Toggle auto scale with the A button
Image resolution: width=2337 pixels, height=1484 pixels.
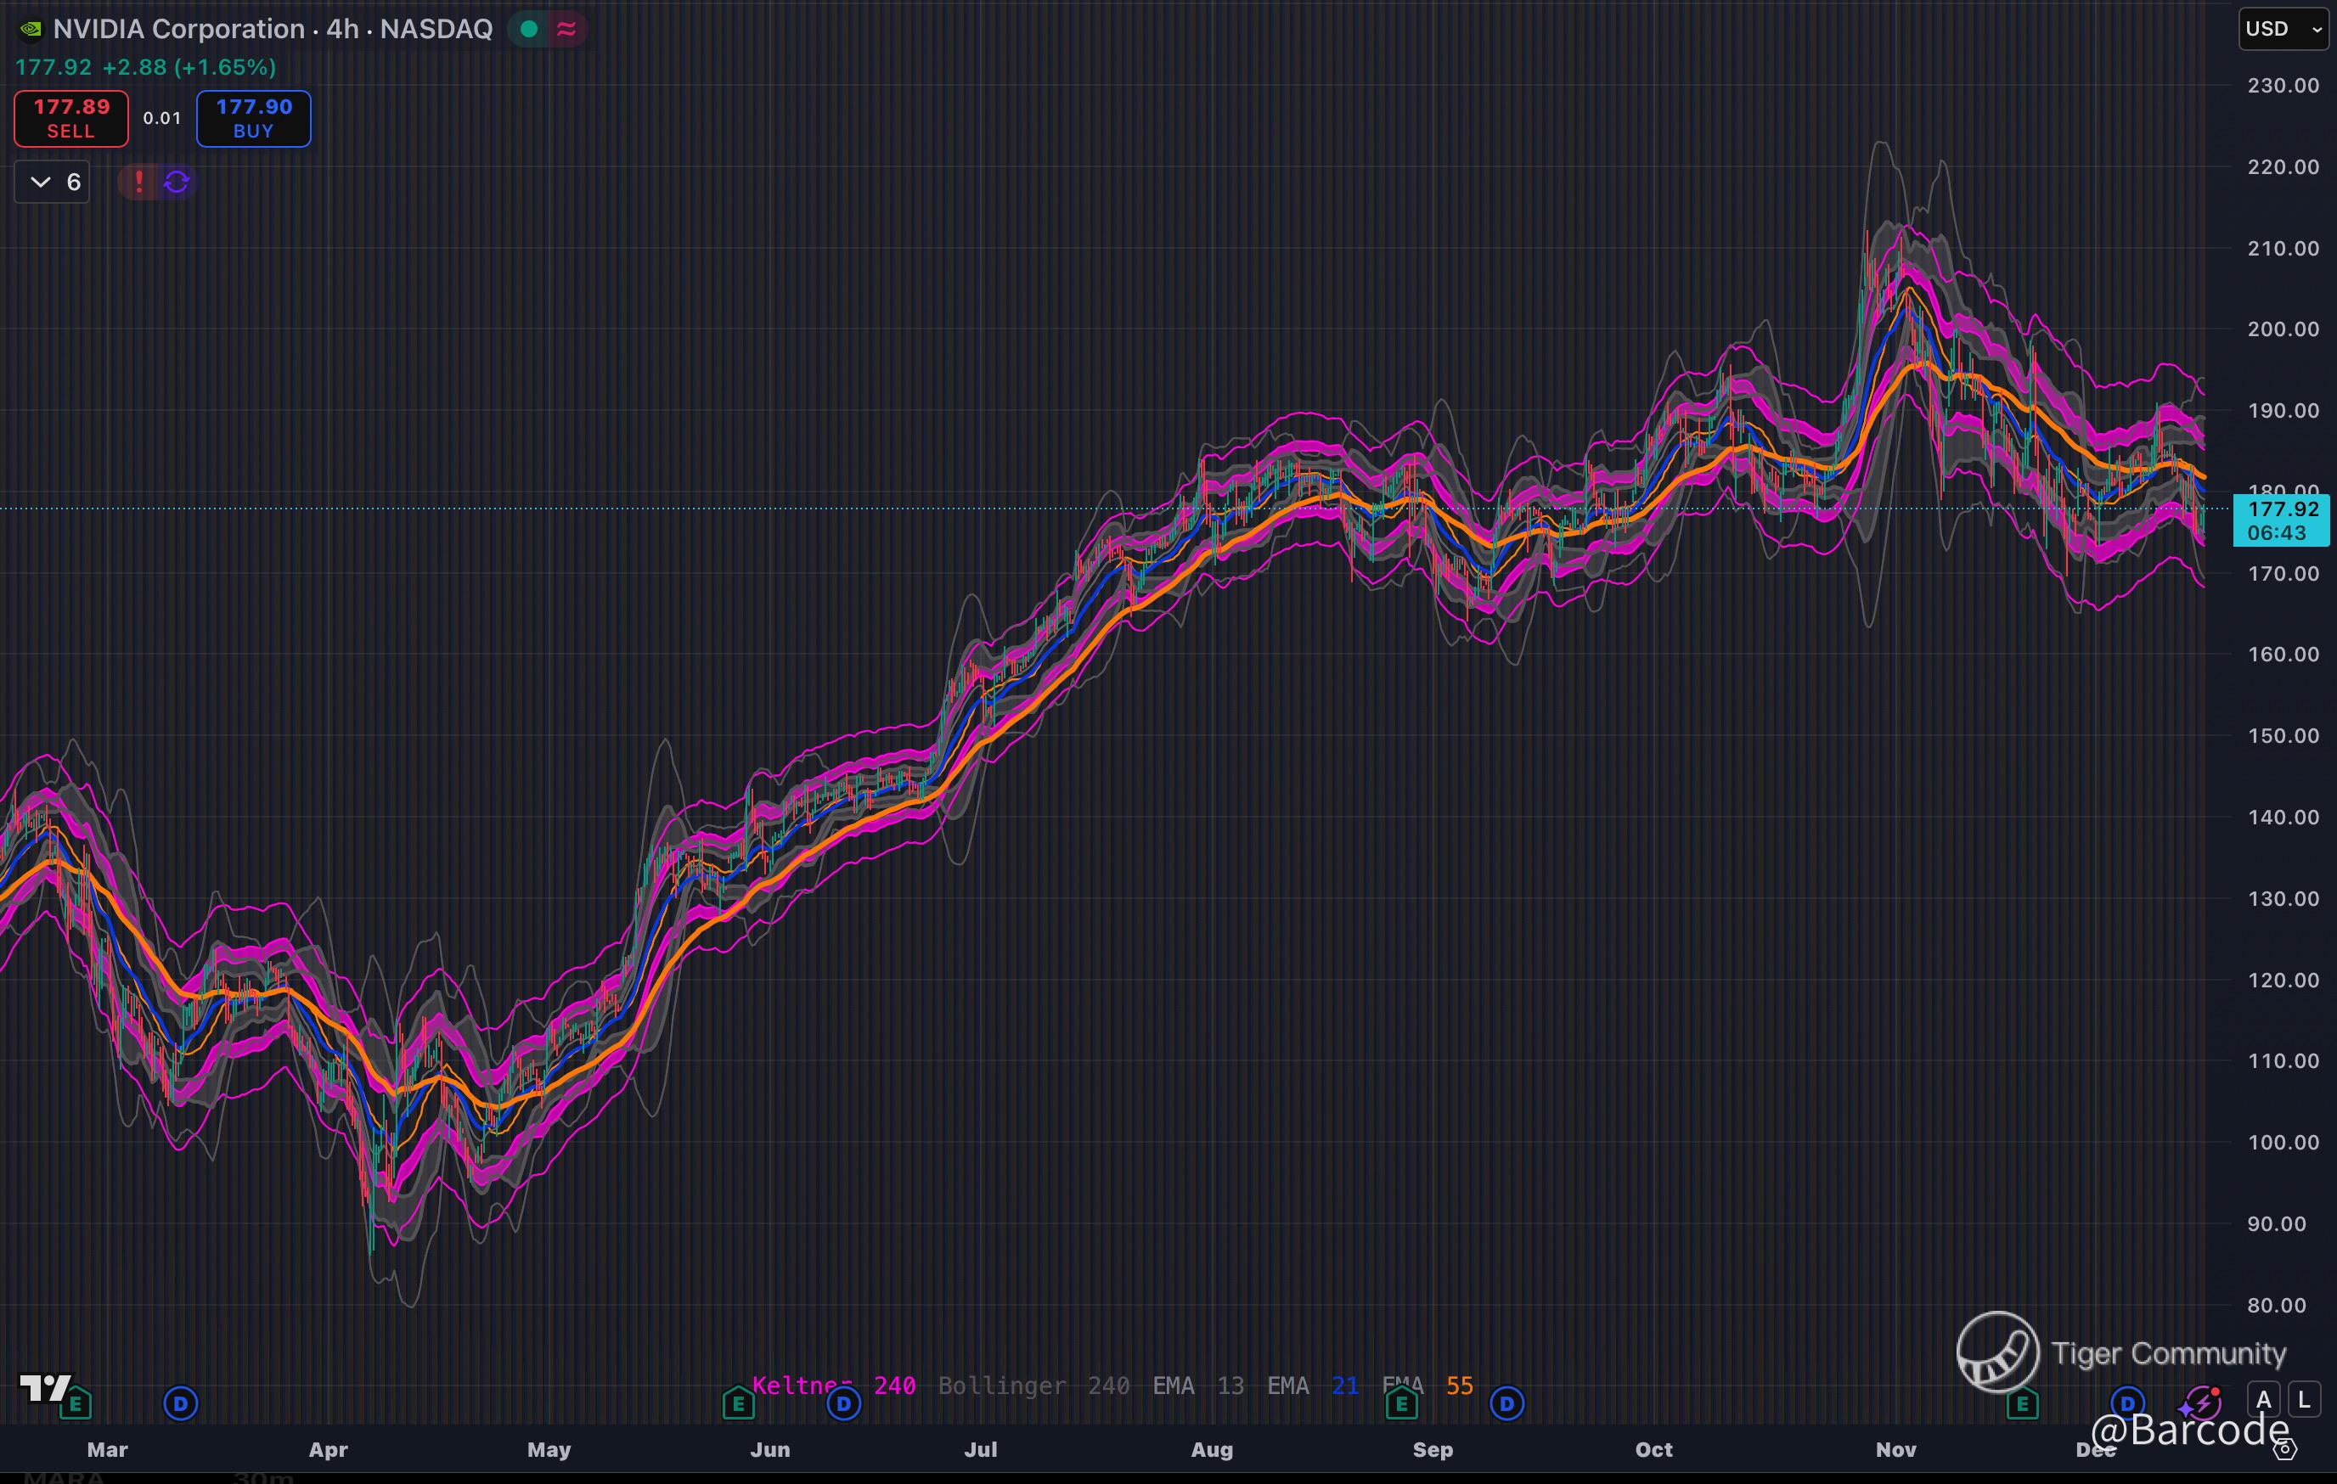(2264, 1400)
